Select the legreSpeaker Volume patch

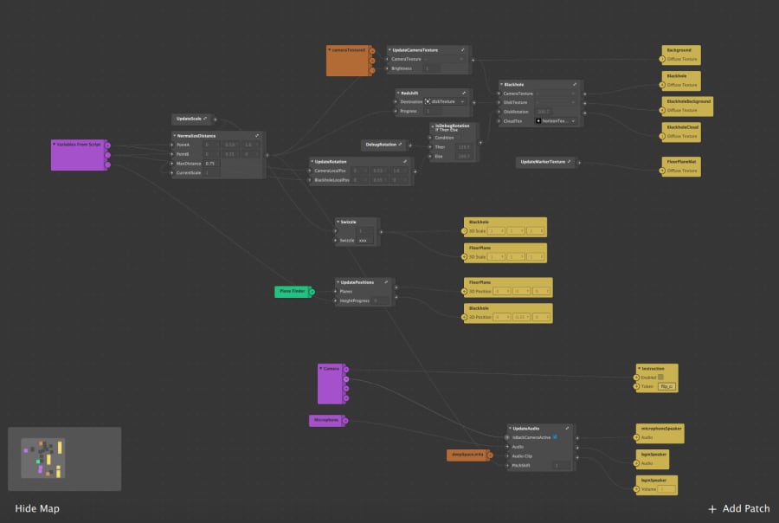(657, 485)
